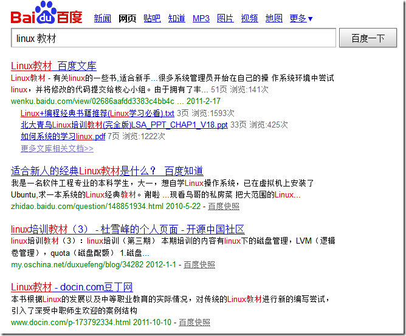Click my.oschina.net/duxuefeng/blog/34282 URL text
Image resolution: width=406 pixels, height=336 pixels.
[x=77, y=264]
